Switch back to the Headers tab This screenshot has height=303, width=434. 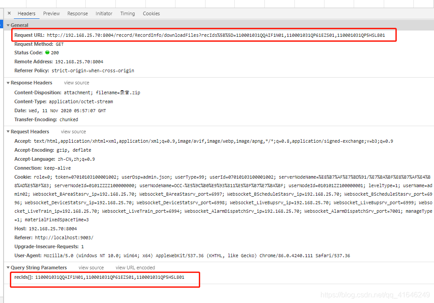[x=26, y=13]
